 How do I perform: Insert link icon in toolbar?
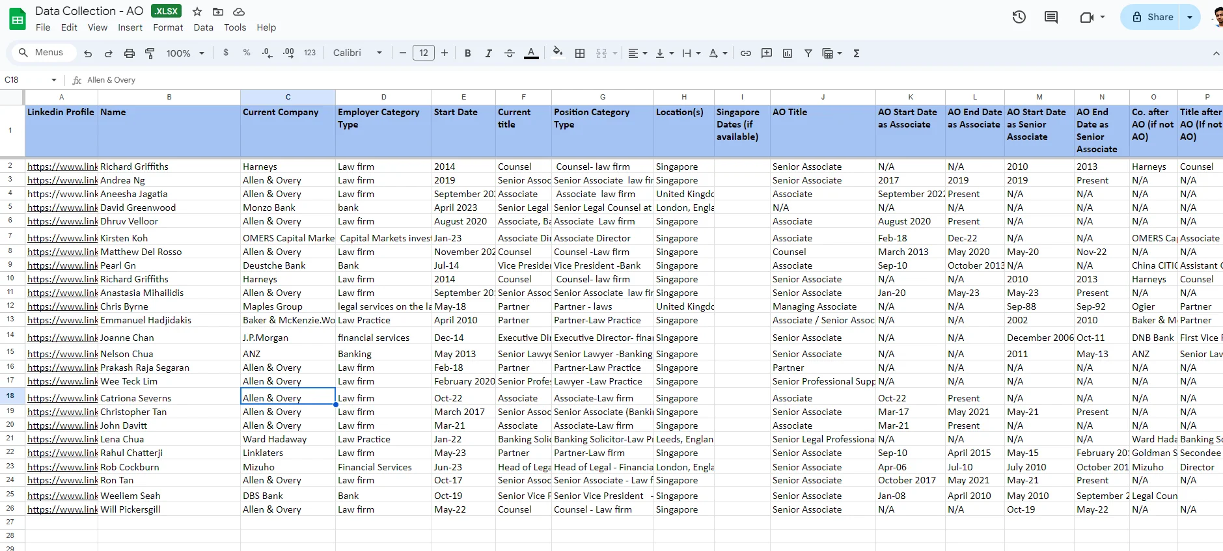(x=746, y=53)
